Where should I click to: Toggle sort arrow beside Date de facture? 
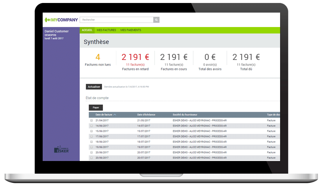click(x=115, y=115)
